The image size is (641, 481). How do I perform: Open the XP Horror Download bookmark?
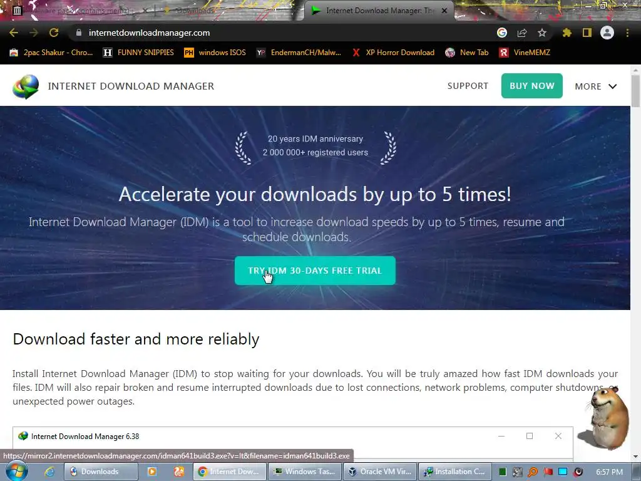(393, 53)
